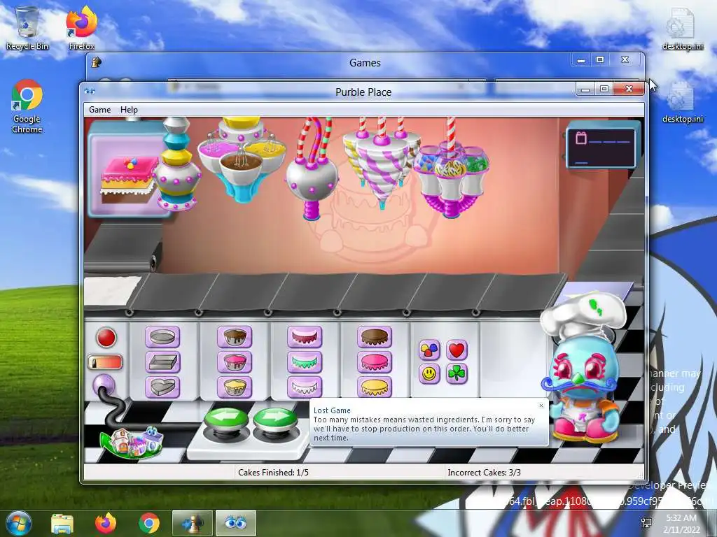Select upper desktop.ini file icon
This screenshot has height=537, width=717.
tap(683, 29)
